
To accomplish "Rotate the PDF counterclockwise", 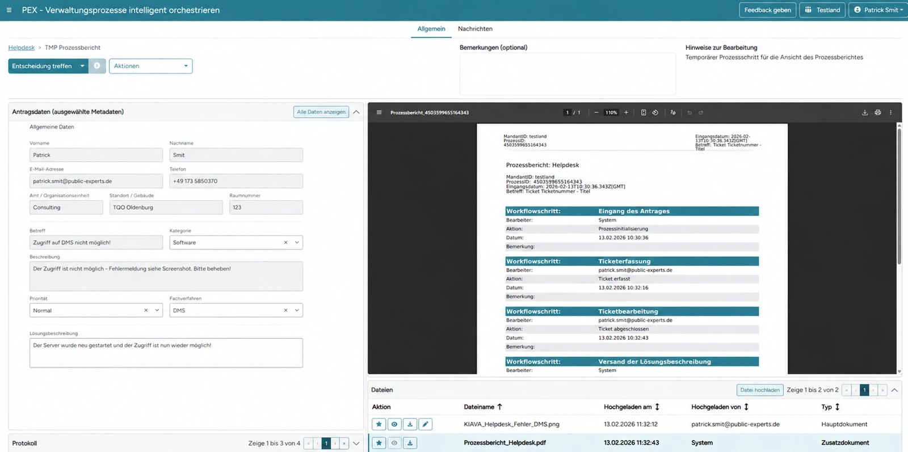I will (655, 112).
